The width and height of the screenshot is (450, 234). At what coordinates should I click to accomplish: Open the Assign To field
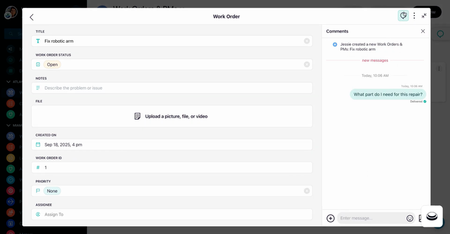(172, 214)
